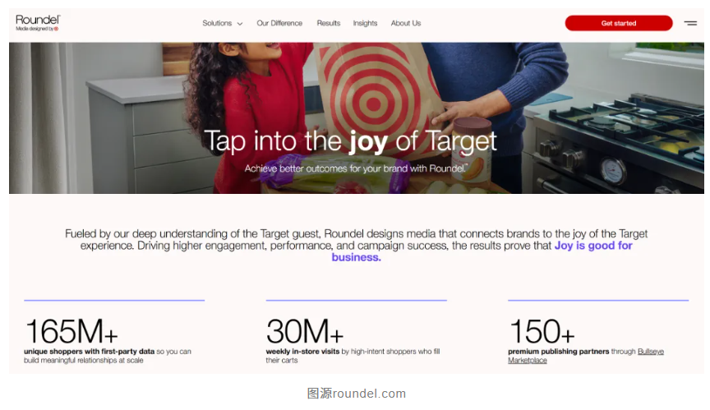Go to Our Difference page
The width and height of the screenshot is (710, 410).
point(279,23)
